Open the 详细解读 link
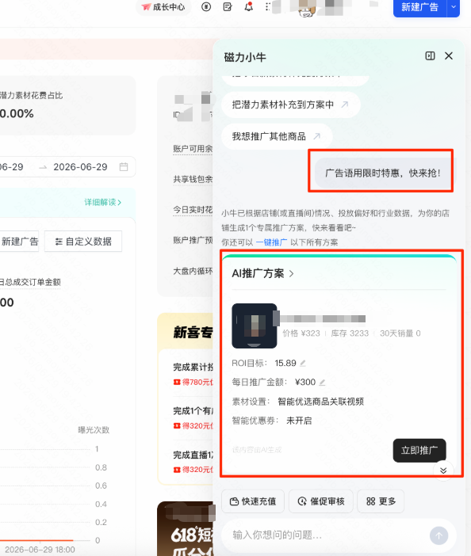471x556 pixels. point(103,202)
